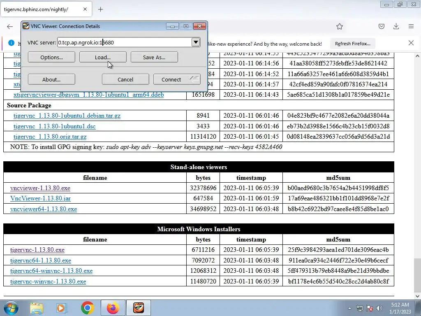
Task: Click md5sum b00aed9680c3b7654a2b4451998df8f5
Action: coord(338,188)
